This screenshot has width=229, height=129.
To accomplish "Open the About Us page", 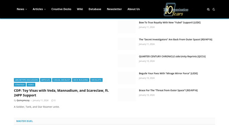I will click(x=133, y=9).
